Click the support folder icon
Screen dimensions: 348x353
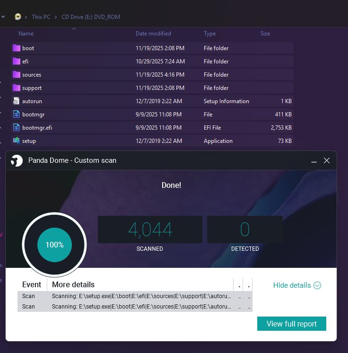pos(17,88)
